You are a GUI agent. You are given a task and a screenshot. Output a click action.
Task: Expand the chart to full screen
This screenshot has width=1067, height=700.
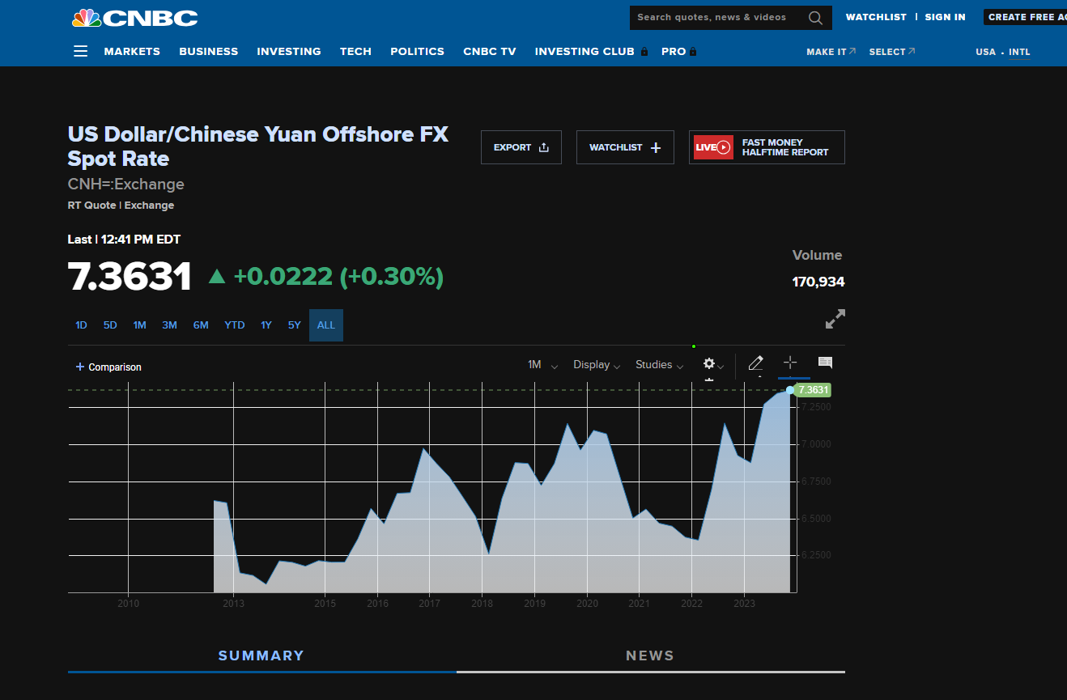pos(835,319)
